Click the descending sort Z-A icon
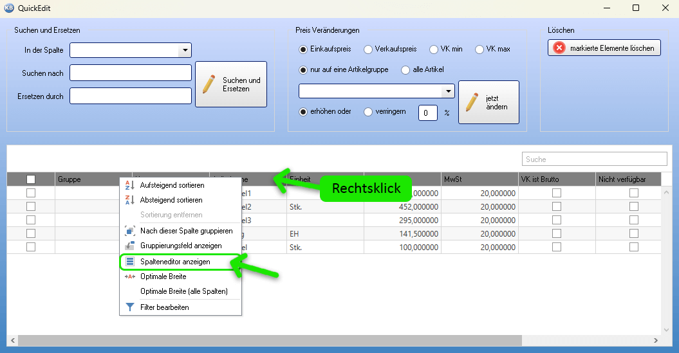This screenshot has width=679, height=353. click(129, 200)
